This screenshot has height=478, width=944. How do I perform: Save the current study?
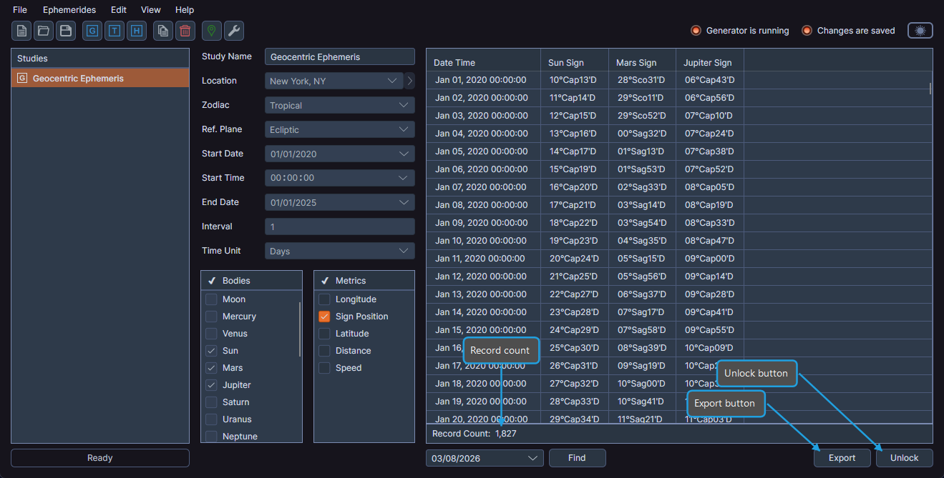[67, 31]
